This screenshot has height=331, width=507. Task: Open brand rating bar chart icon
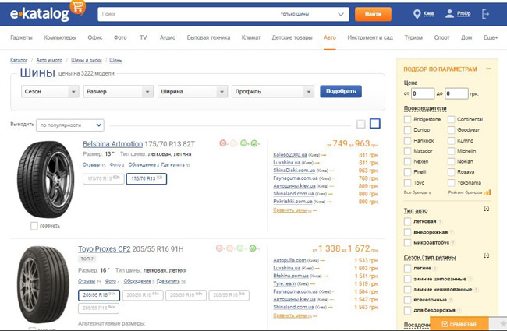coord(487,192)
